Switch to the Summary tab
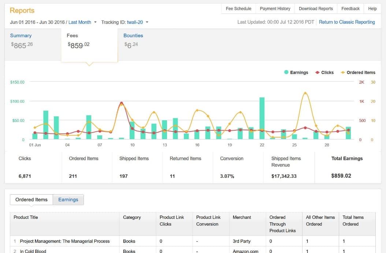This screenshot has width=386, height=253. click(21, 36)
